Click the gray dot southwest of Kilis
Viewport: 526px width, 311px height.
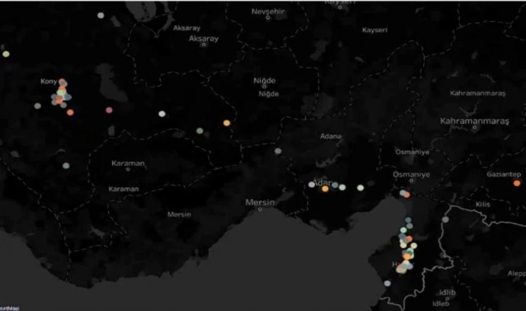(445, 219)
